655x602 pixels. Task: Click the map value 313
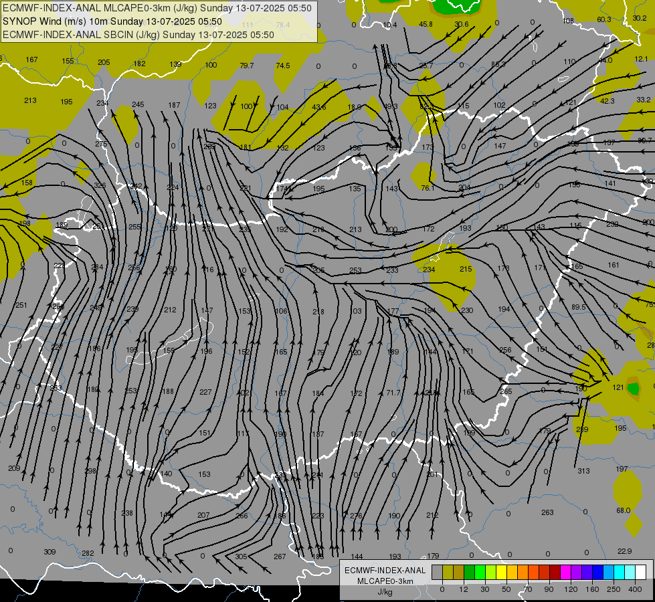[x=583, y=471]
